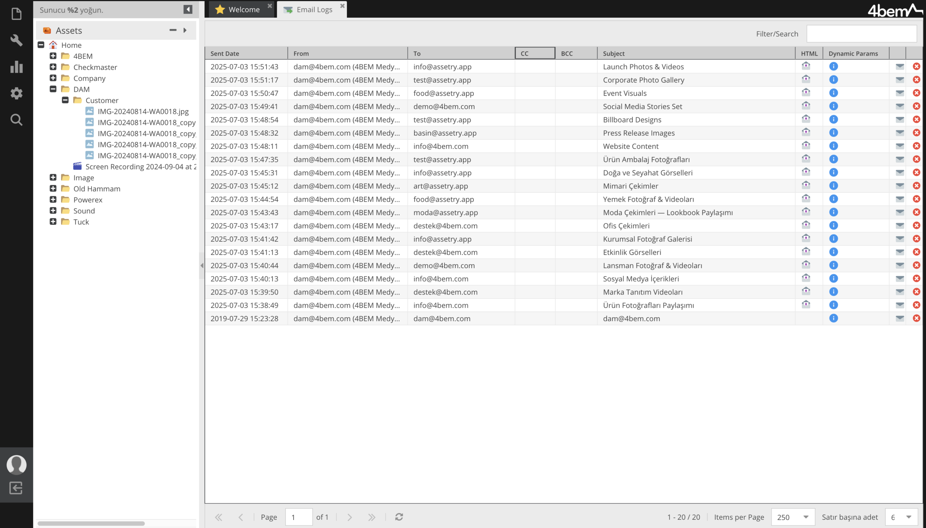Click the panel splitter collapse arrow
The image size is (926, 528).
[202, 266]
